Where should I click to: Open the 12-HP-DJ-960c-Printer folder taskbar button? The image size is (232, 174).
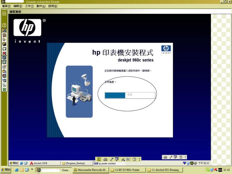[x=127, y=170]
